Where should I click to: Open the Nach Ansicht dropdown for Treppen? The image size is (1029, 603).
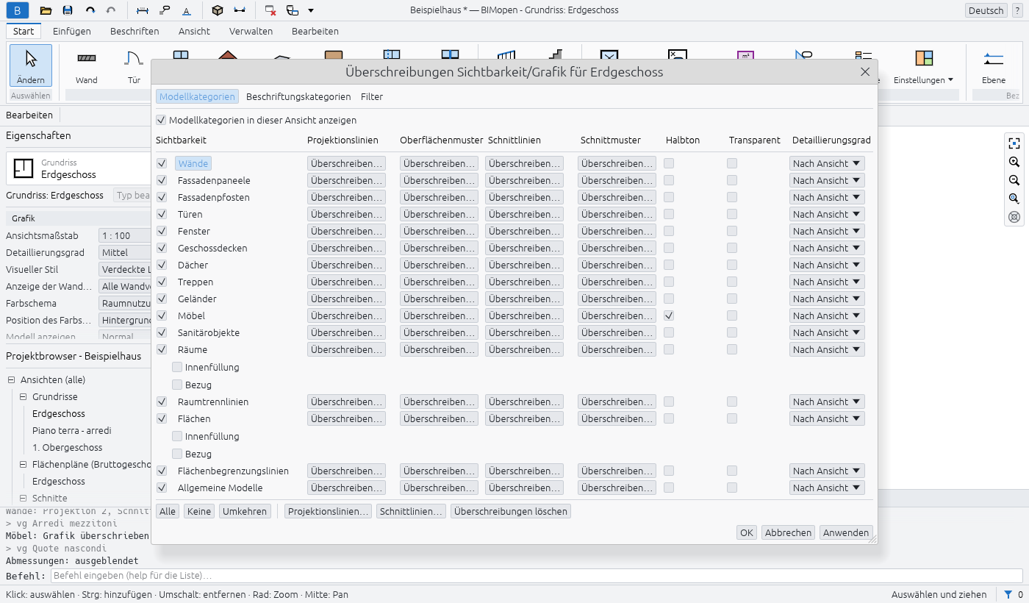[x=827, y=282]
